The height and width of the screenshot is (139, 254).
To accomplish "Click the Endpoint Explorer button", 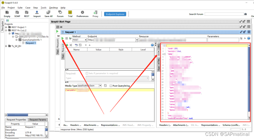I will pyautogui.click(x=115, y=14).
